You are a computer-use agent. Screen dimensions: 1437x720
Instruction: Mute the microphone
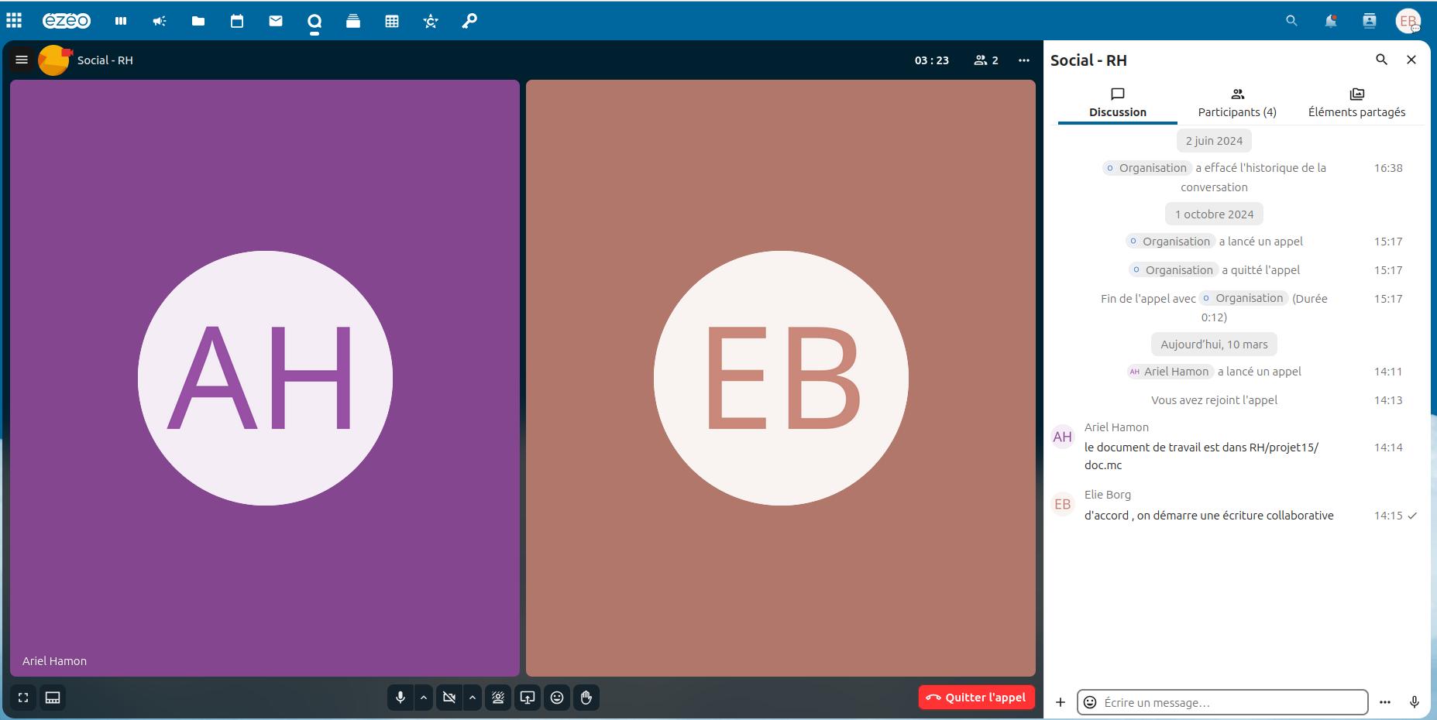click(401, 698)
